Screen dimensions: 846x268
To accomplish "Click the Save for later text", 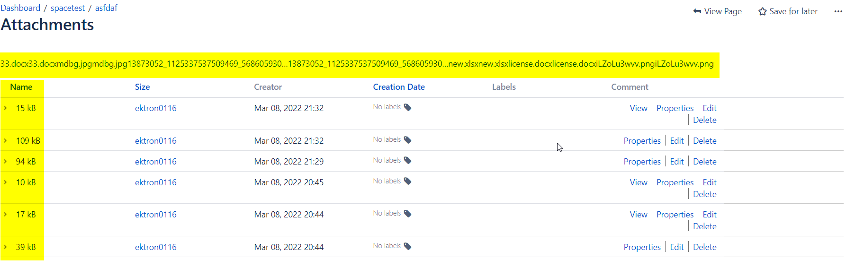I will click(x=793, y=11).
